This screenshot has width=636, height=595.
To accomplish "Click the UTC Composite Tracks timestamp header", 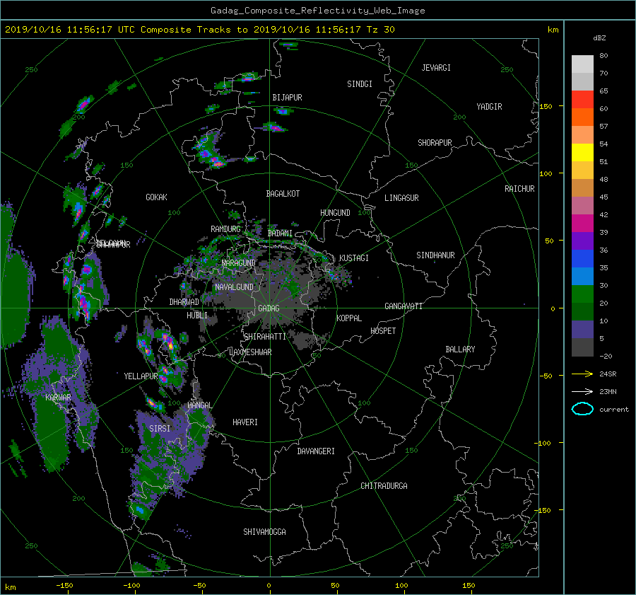I will tap(199, 30).
